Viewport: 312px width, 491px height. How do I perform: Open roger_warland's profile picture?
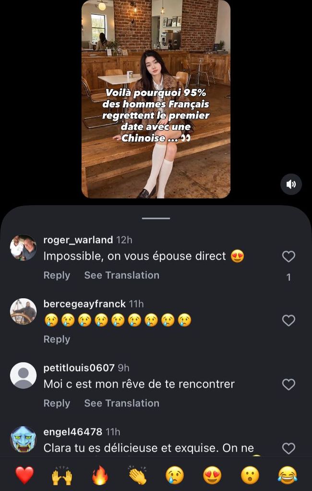[x=23, y=247]
